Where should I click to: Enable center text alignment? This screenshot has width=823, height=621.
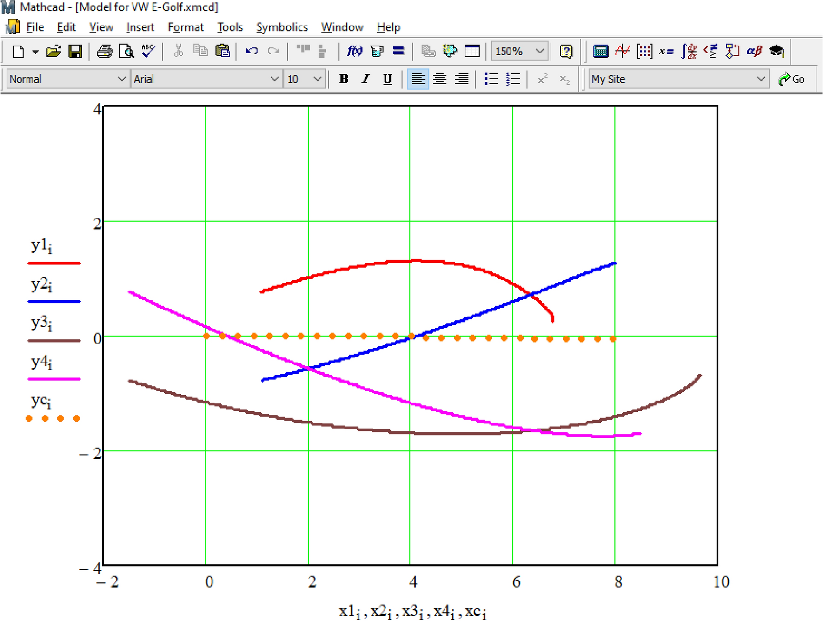coord(439,79)
